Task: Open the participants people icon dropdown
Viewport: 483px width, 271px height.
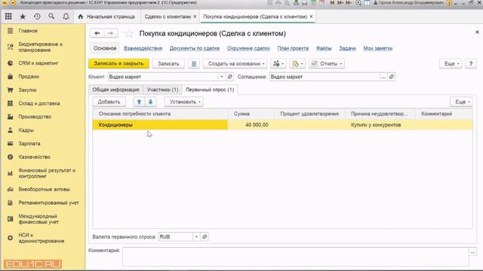Action: click(278, 63)
